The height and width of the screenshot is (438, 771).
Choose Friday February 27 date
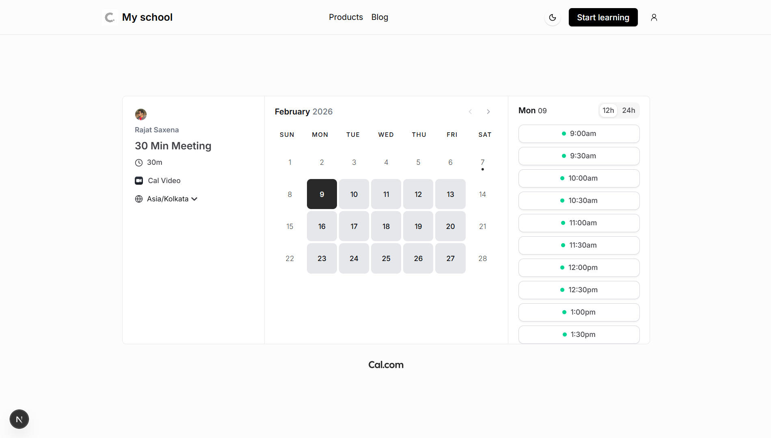[x=450, y=259]
